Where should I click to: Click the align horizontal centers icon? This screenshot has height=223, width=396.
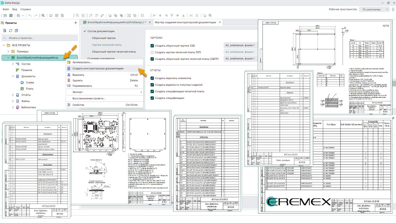pos(160,16)
